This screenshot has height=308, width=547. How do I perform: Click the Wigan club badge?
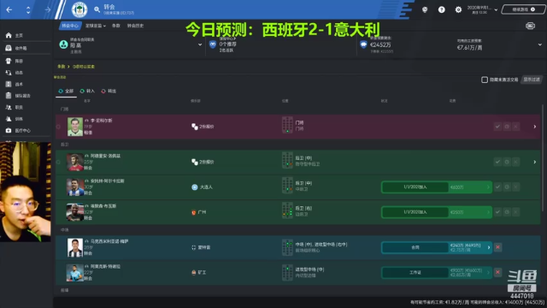79,9
